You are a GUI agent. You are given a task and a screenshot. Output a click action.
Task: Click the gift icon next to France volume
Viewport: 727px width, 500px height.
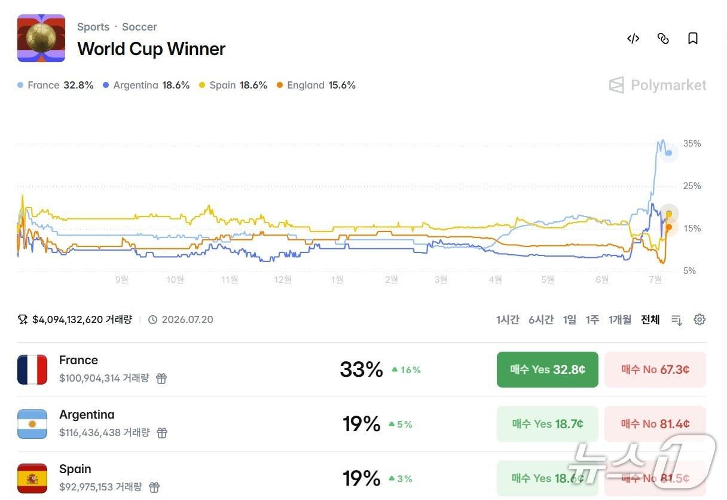(161, 378)
